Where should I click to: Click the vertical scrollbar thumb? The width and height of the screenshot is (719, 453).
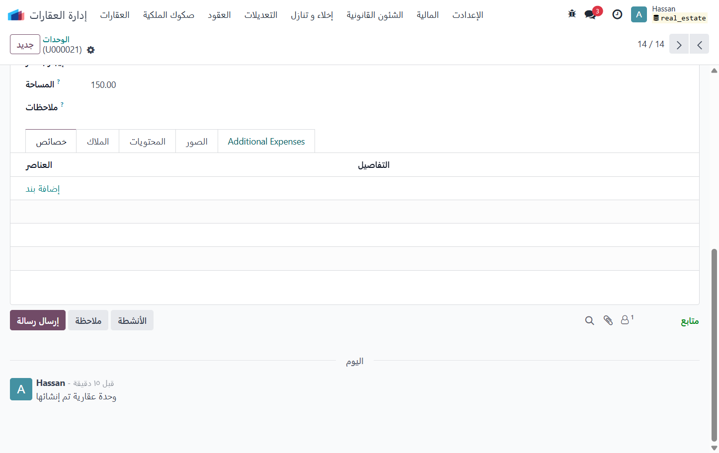714,345
